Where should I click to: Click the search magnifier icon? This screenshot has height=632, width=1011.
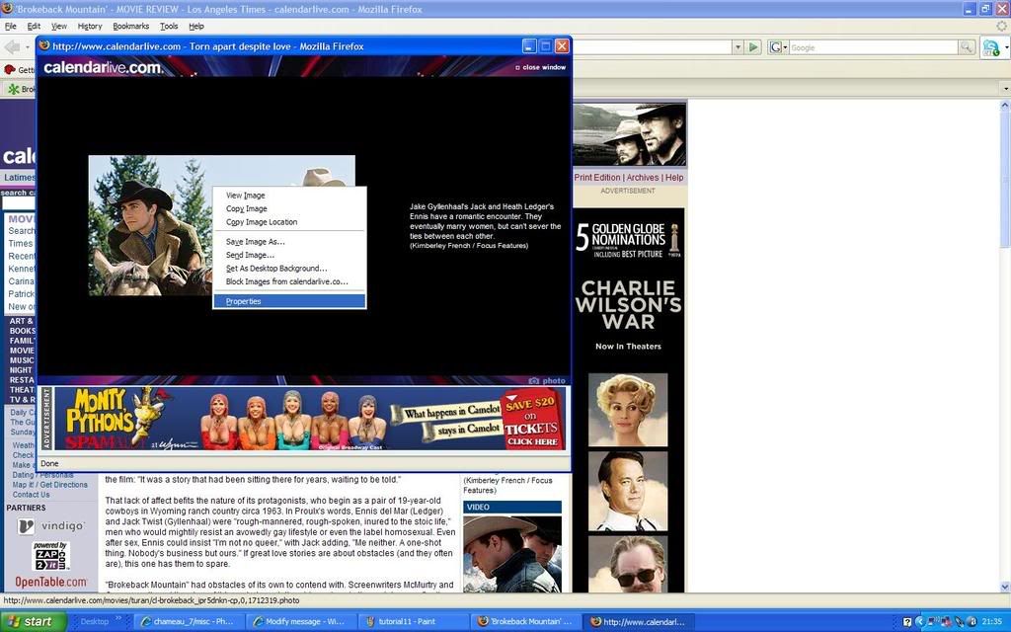tap(967, 47)
